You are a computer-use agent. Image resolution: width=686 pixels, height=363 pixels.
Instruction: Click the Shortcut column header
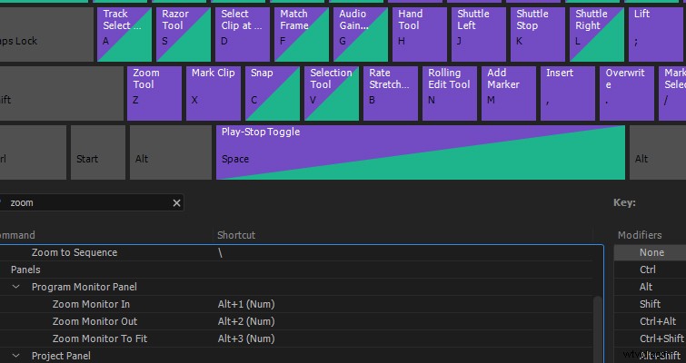pos(236,235)
